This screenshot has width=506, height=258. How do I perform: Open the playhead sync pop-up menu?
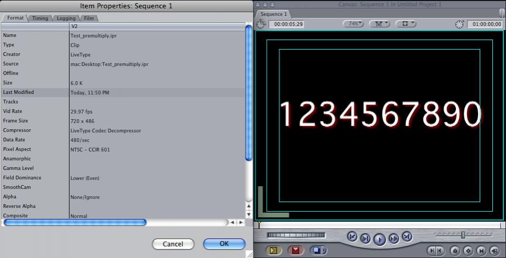click(x=379, y=24)
